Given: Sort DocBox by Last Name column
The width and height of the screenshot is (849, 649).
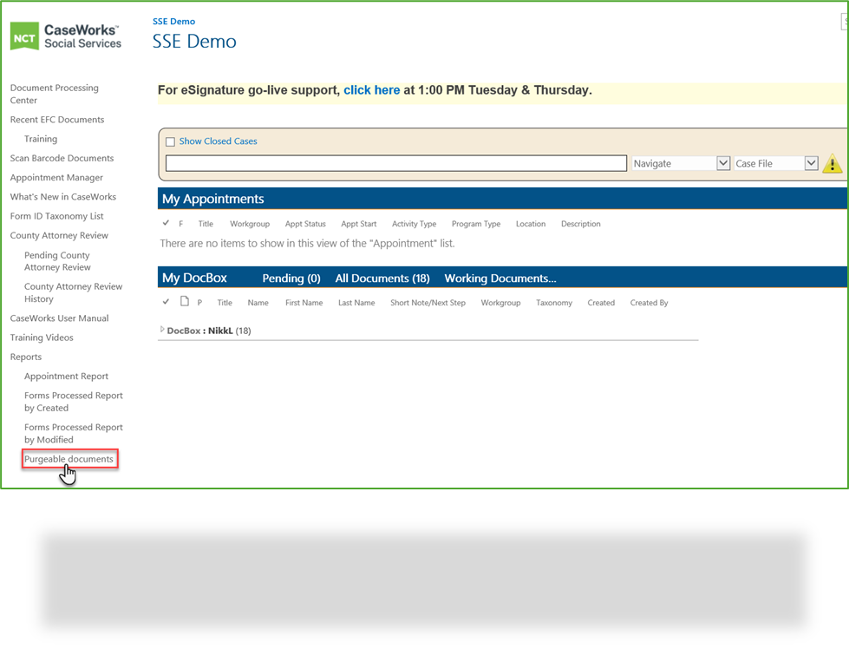Looking at the screenshot, I should point(356,303).
